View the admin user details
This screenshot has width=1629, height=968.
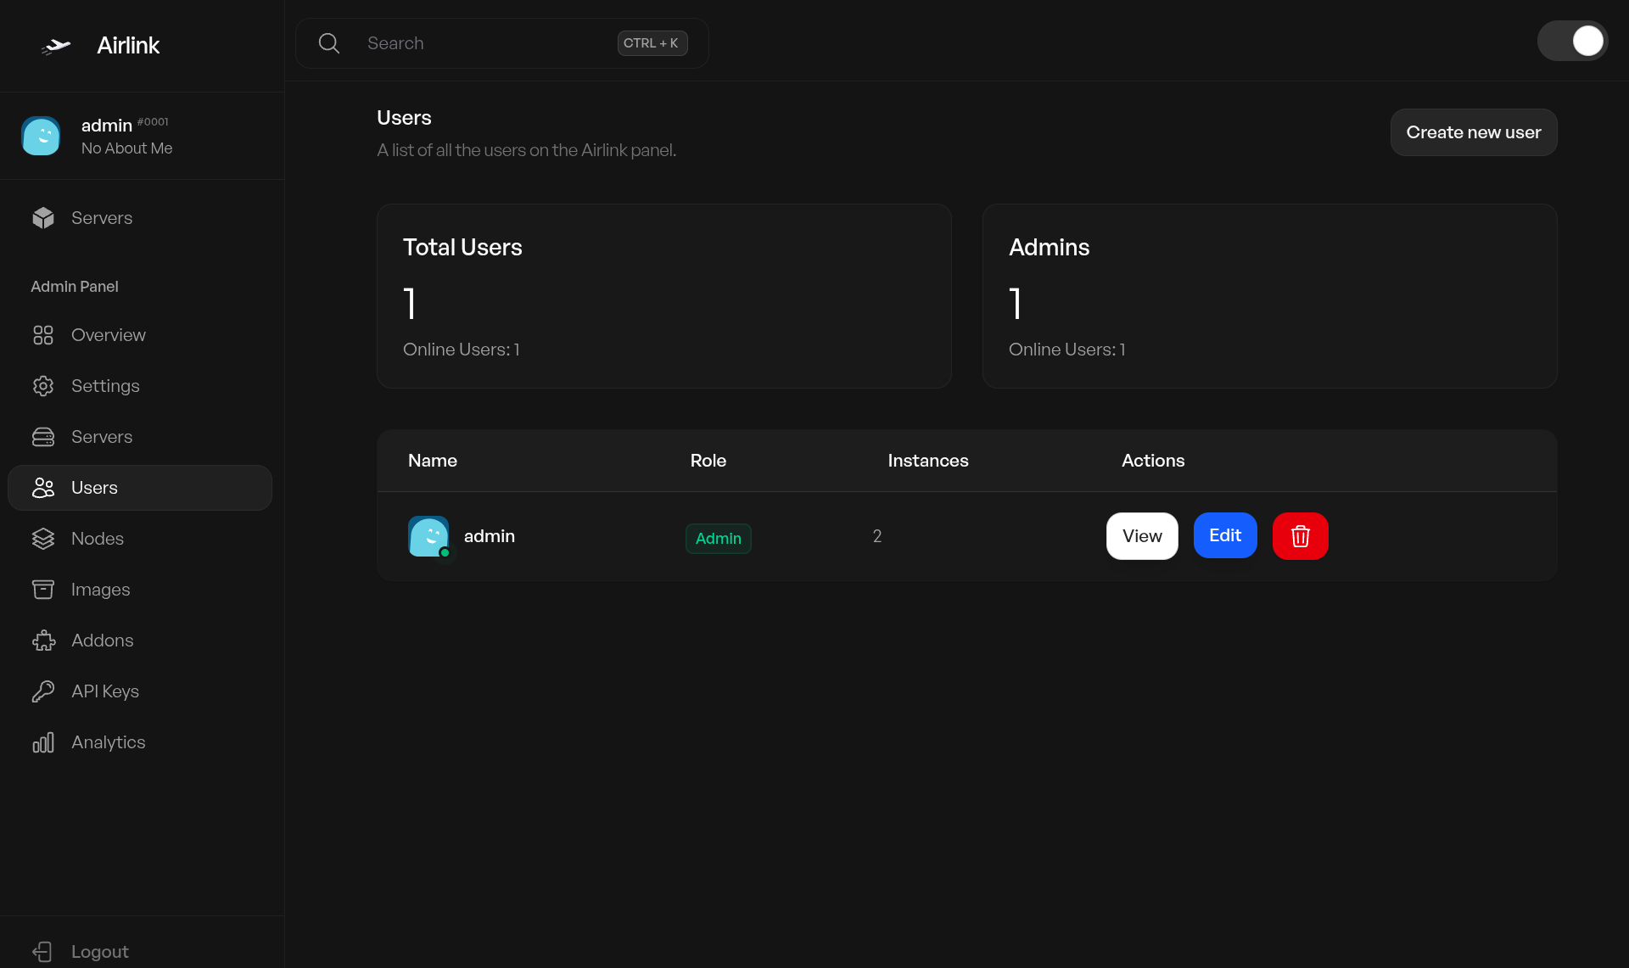click(1142, 536)
